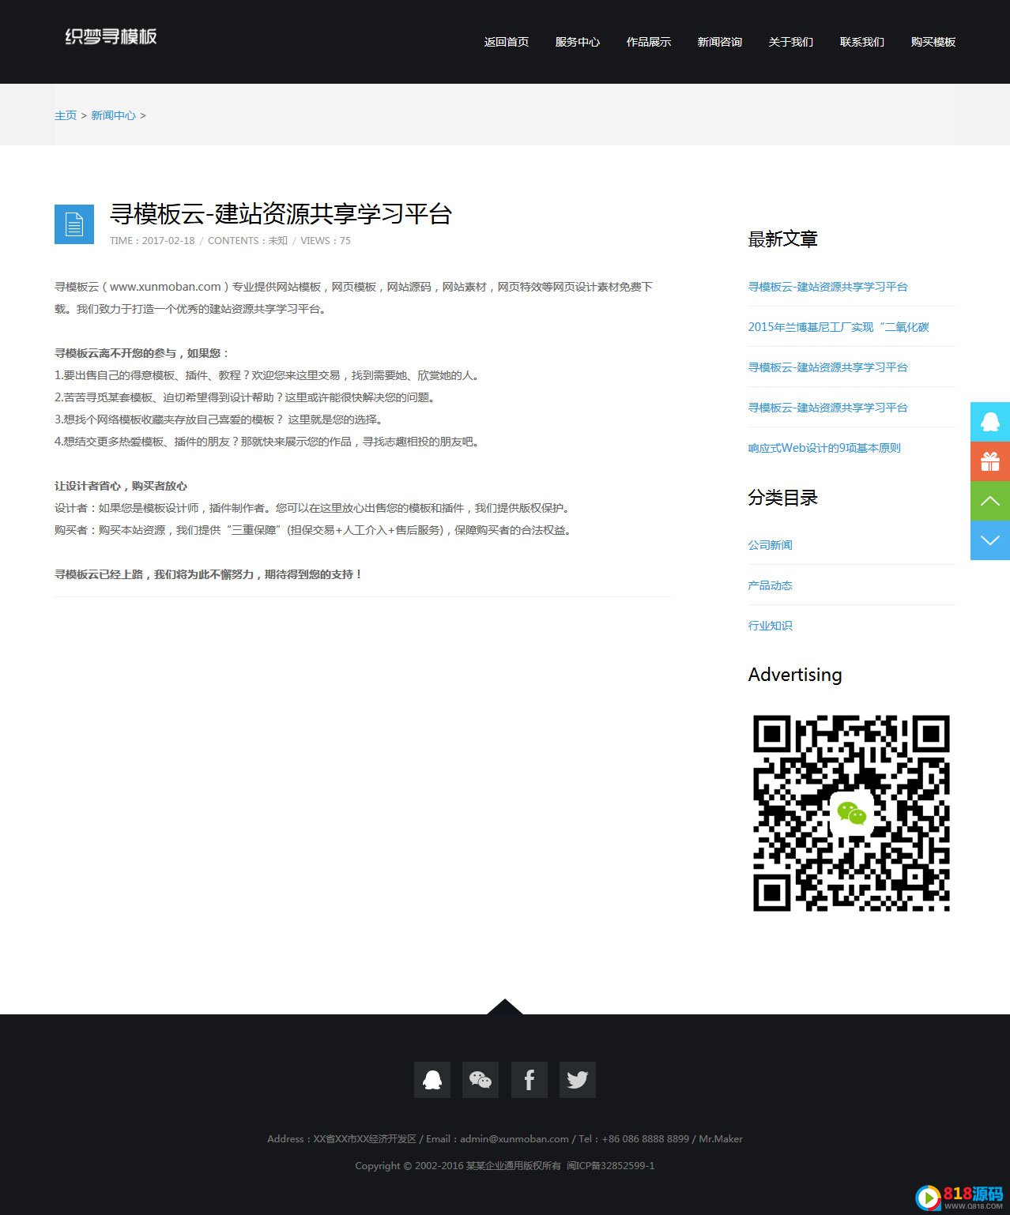Image resolution: width=1010 pixels, height=1215 pixels.
Task: Click the ICP number 闽ICP备32852599-1
Action: pyautogui.click(x=611, y=1165)
